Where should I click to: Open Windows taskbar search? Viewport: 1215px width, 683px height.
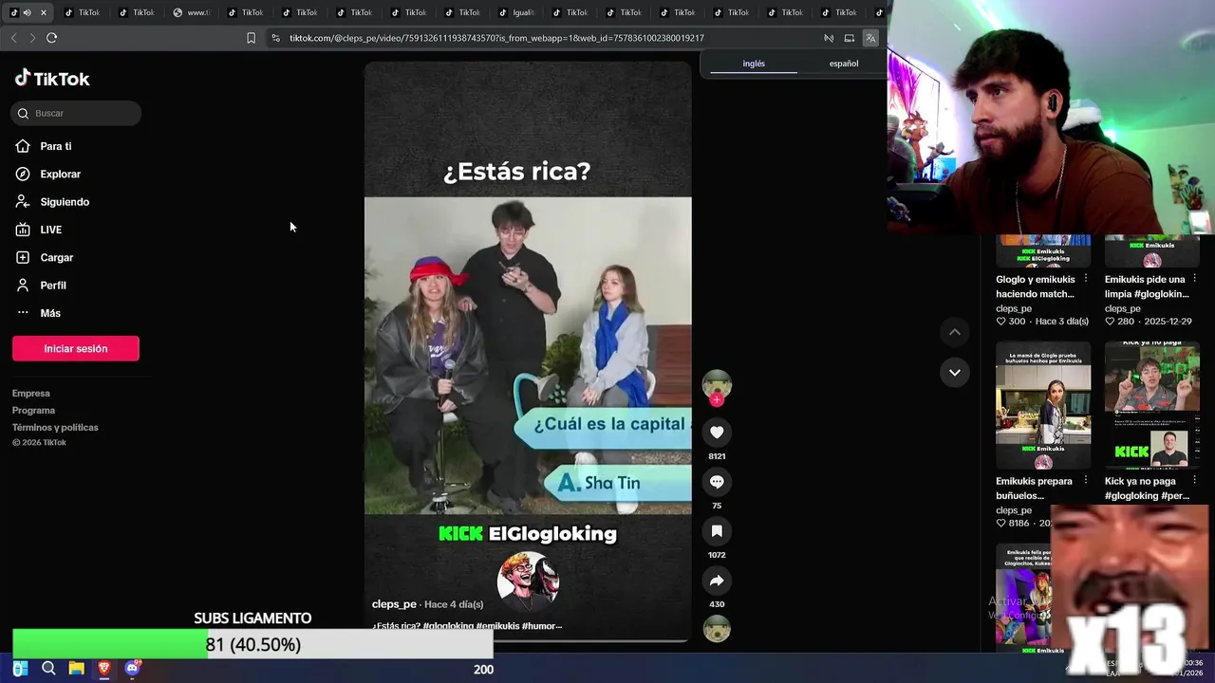(48, 669)
